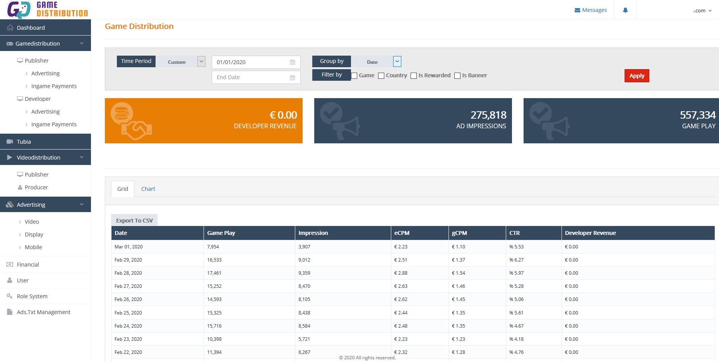Tick the Country filter checkbox
This screenshot has height=362, width=719.
(x=381, y=76)
